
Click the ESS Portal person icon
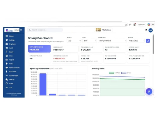tap(7, 71)
